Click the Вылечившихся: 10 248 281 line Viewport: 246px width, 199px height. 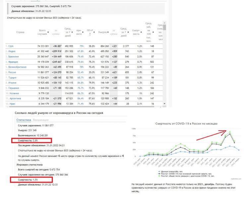(33, 135)
